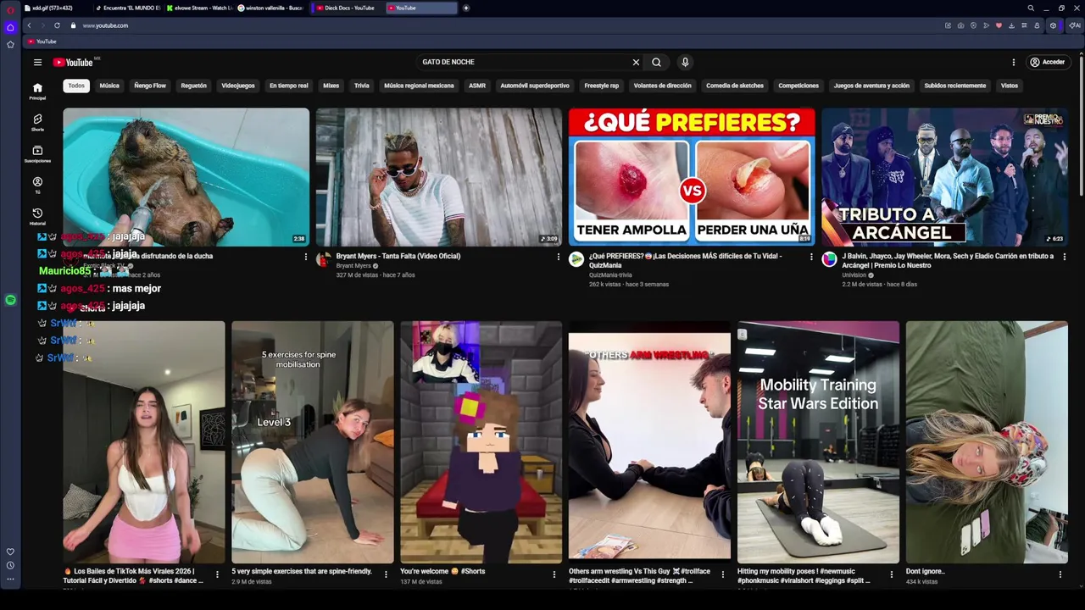Open options for Dont ignore short
Image resolution: width=1085 pixels, height=610 pixels.
coord(1060,574)
